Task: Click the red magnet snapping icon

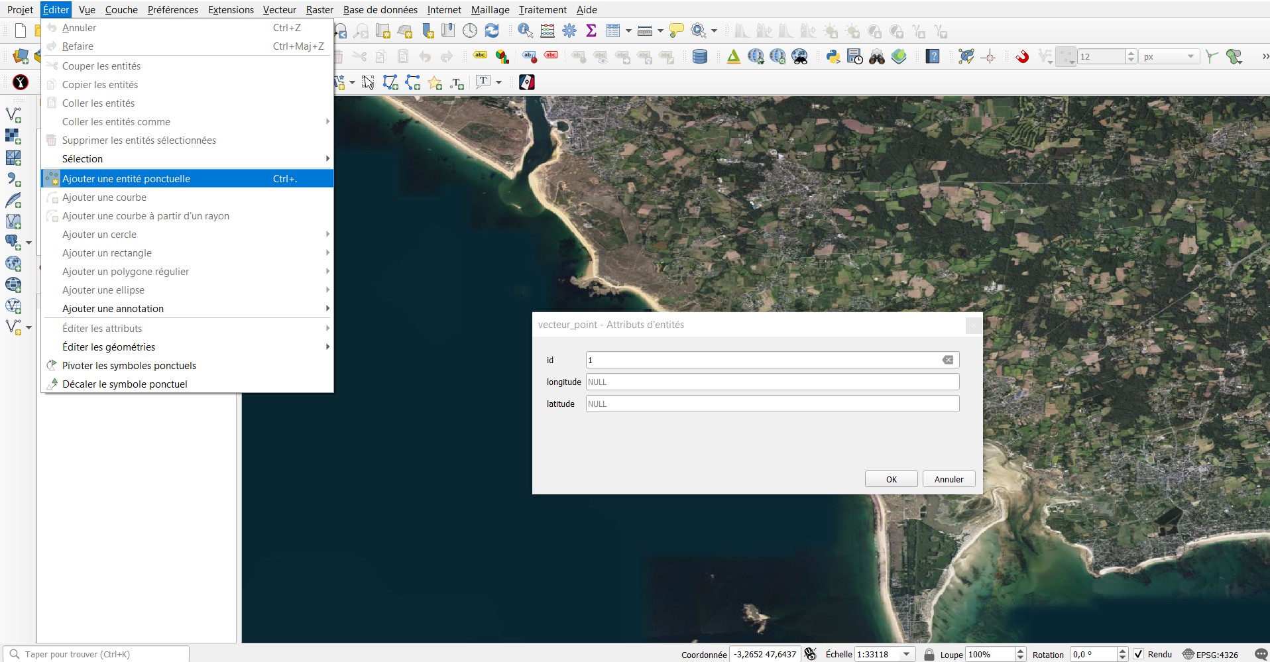Action: click(1022, 57)
